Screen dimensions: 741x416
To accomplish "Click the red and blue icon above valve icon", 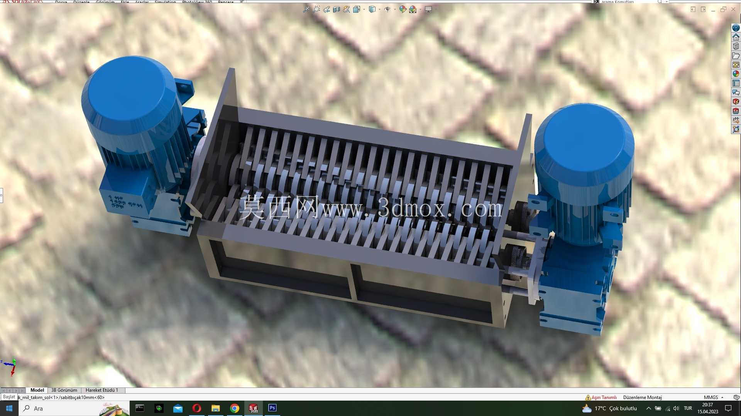I will coord(736,111).
